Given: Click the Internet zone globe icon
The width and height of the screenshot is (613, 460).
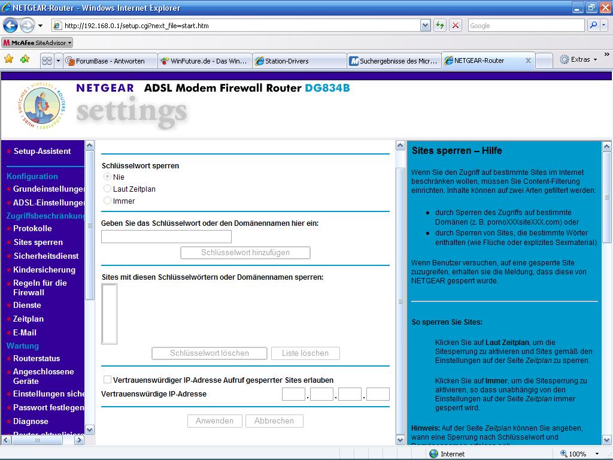Looking at the screenshot, I should point(433,454).
